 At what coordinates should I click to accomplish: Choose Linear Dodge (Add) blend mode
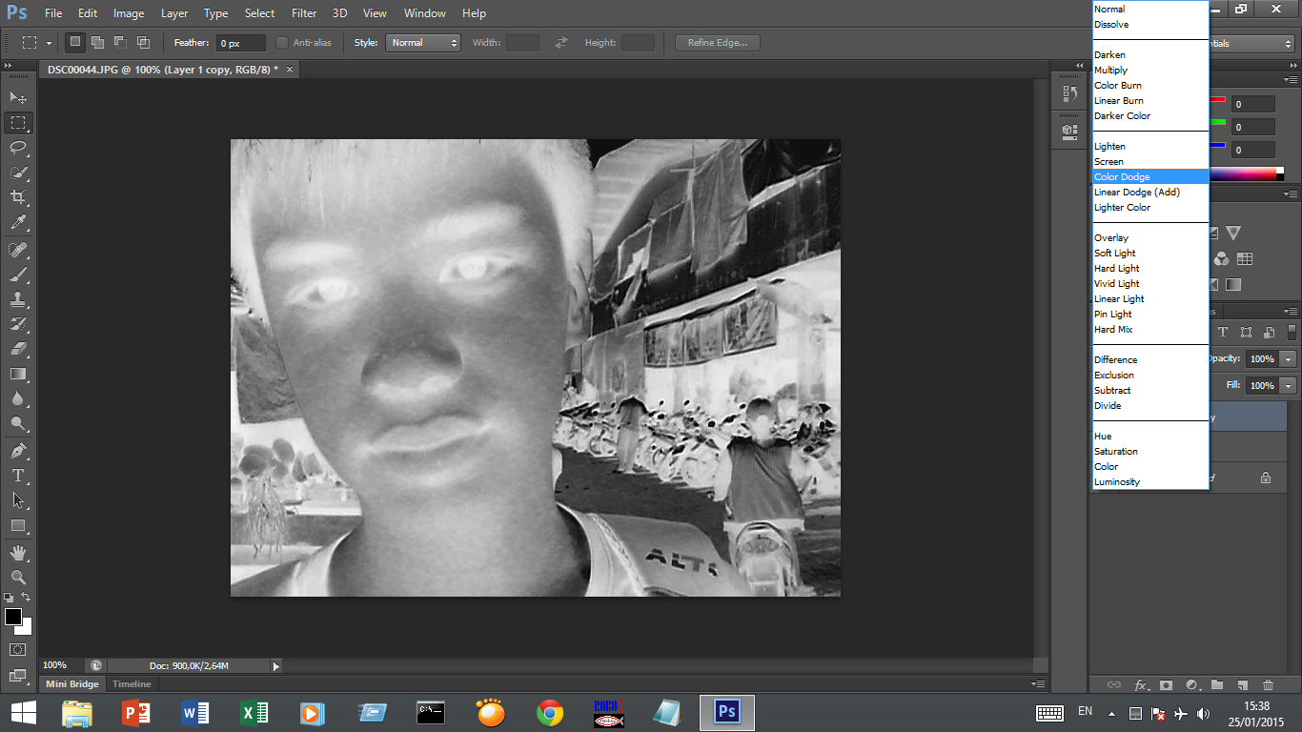(1137, 193)
